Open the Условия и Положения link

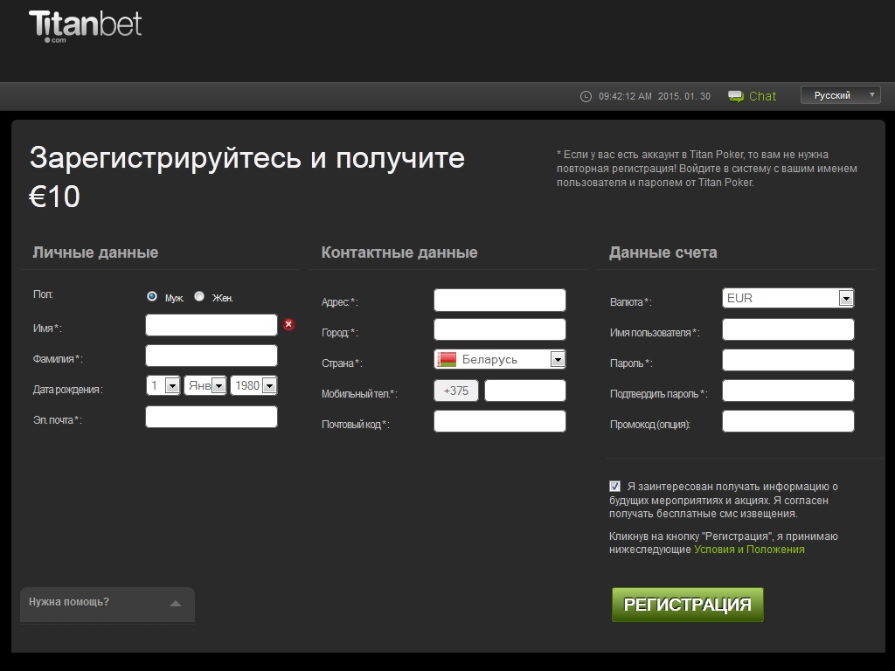tap(749, 550)
